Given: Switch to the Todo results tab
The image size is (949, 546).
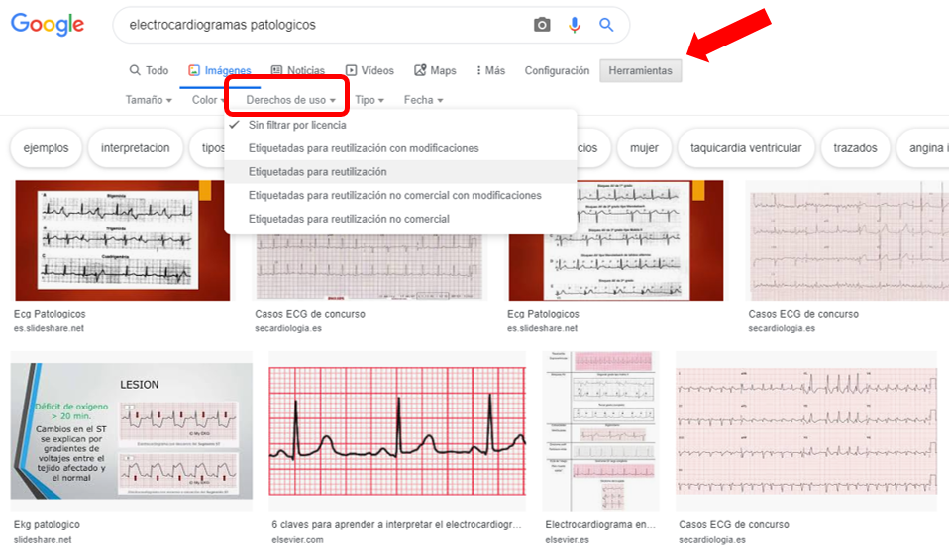Looking at the screenshot, I should [x=149, y=71].
